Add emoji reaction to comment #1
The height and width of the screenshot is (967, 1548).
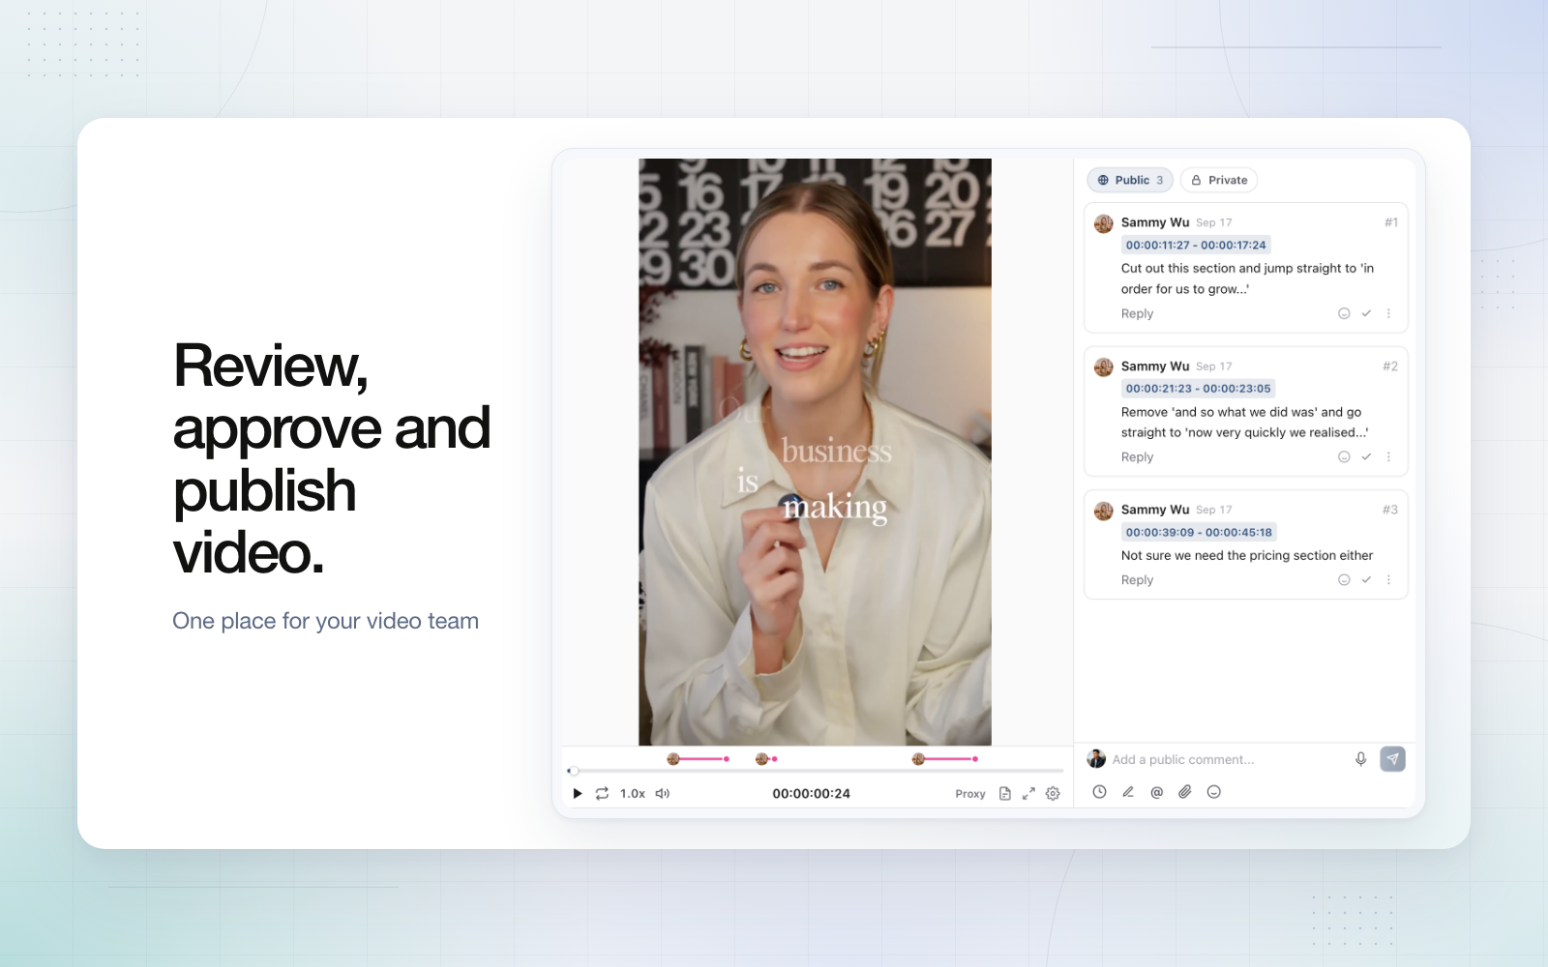pos(1344,313)
